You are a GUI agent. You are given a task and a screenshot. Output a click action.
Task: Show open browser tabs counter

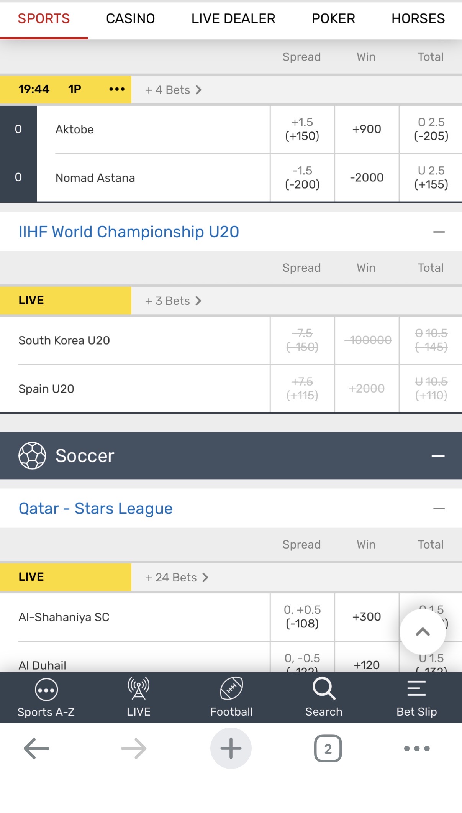(x=328, y=748)
